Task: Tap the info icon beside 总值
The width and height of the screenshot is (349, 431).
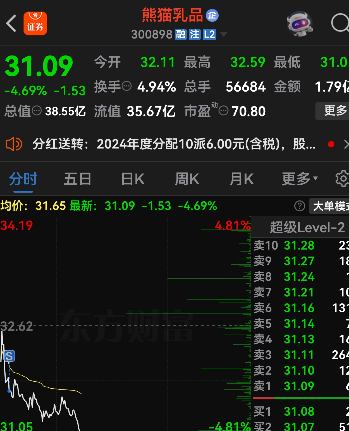Action: (x=37, y=111)
